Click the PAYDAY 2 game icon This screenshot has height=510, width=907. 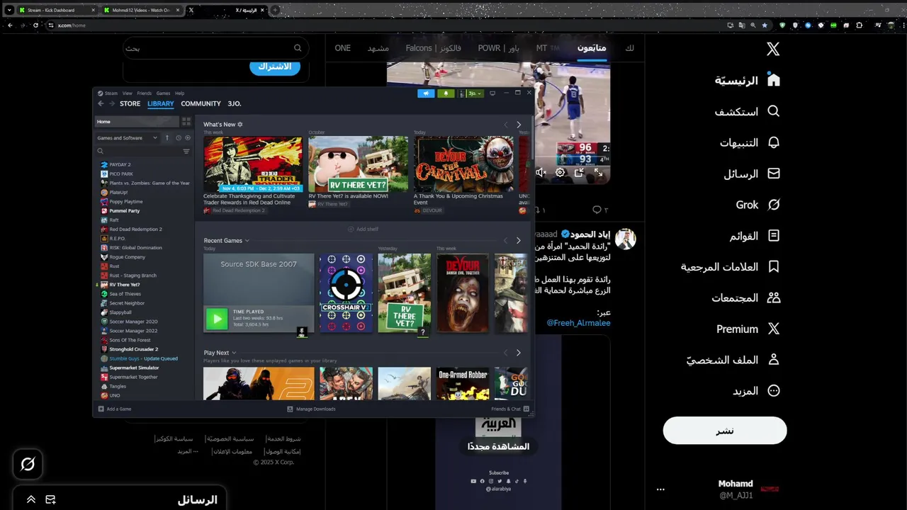(104, 164)
